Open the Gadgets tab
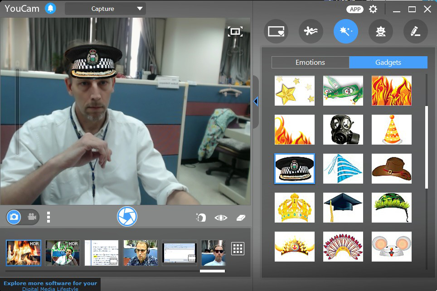 tap(388, 62)
